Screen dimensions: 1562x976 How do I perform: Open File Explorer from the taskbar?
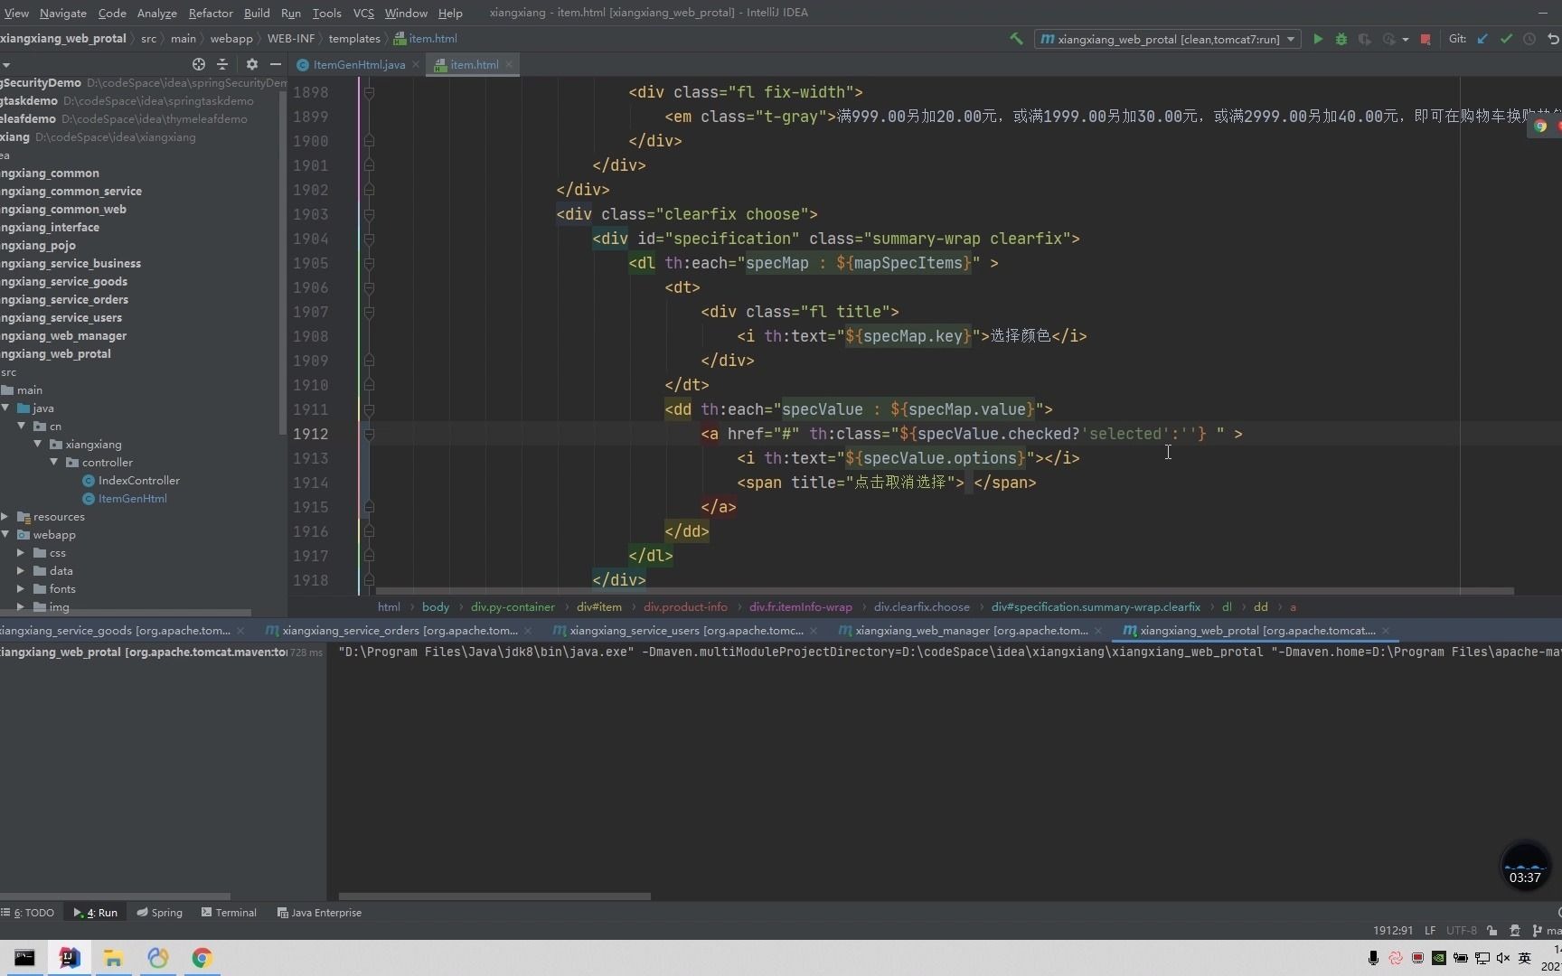point(113,958)
